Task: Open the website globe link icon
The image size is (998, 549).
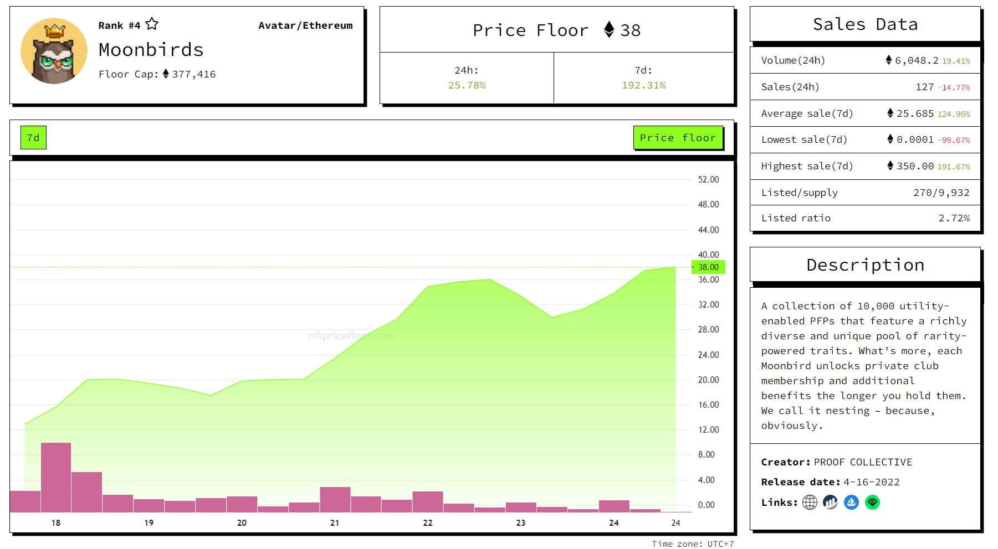Action: [810, 503]
